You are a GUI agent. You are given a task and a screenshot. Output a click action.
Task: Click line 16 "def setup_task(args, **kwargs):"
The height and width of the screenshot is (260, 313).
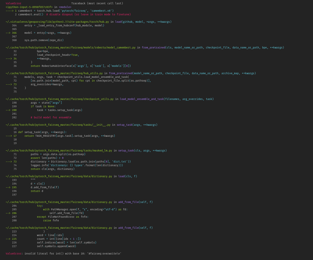[42, 132]
